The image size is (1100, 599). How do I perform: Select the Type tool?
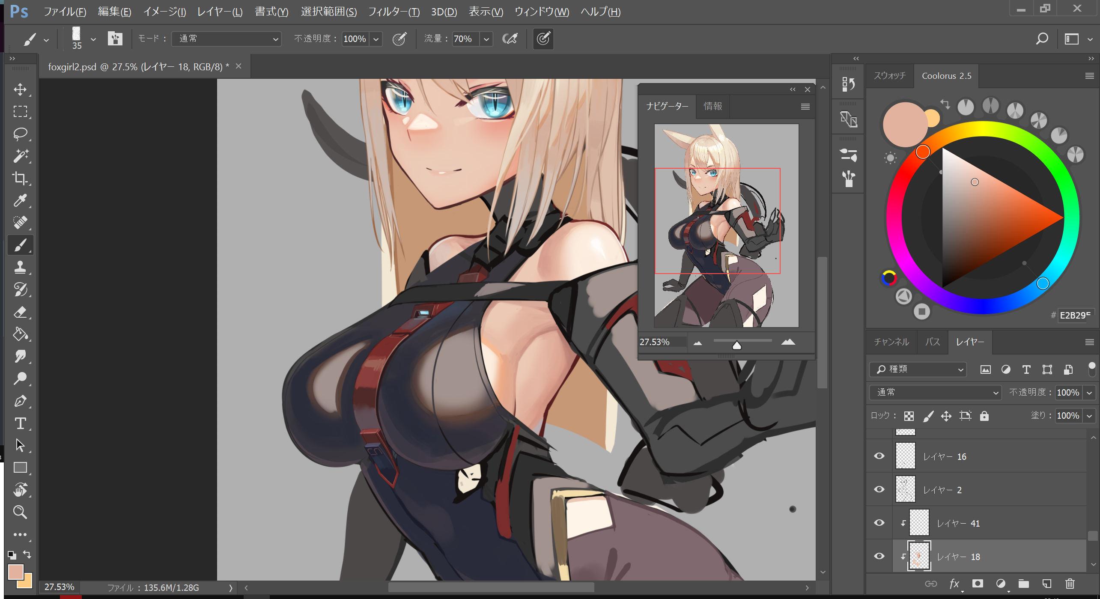coord(20,423)
